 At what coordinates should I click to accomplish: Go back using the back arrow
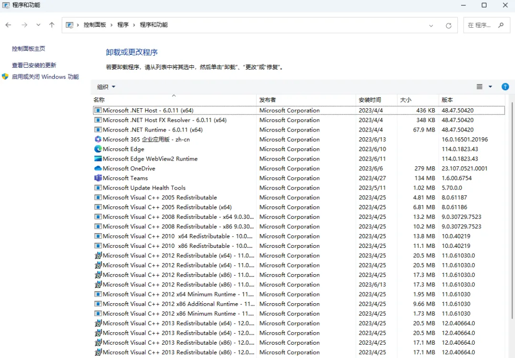click(x=9, y=25)
